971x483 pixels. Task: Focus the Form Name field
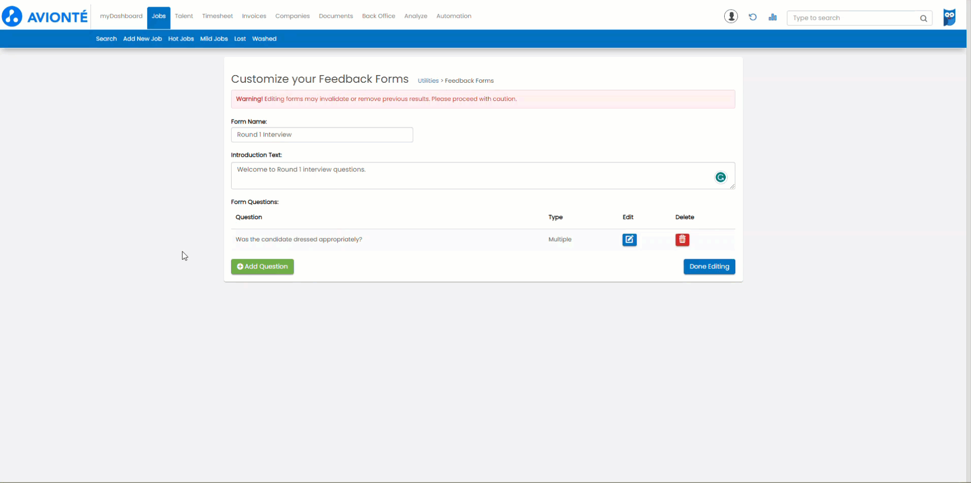tap(322, 135)
